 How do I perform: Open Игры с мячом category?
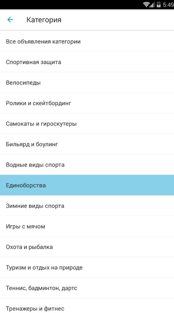87,226
